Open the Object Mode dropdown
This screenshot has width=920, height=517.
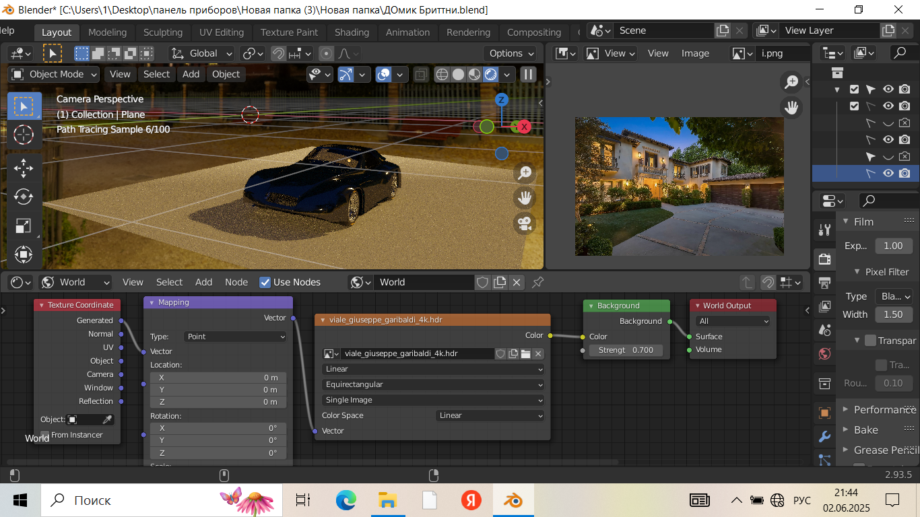55,75
